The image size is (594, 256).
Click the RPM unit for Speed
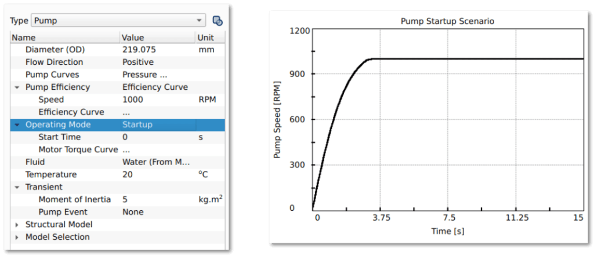(x=207, y=100)
